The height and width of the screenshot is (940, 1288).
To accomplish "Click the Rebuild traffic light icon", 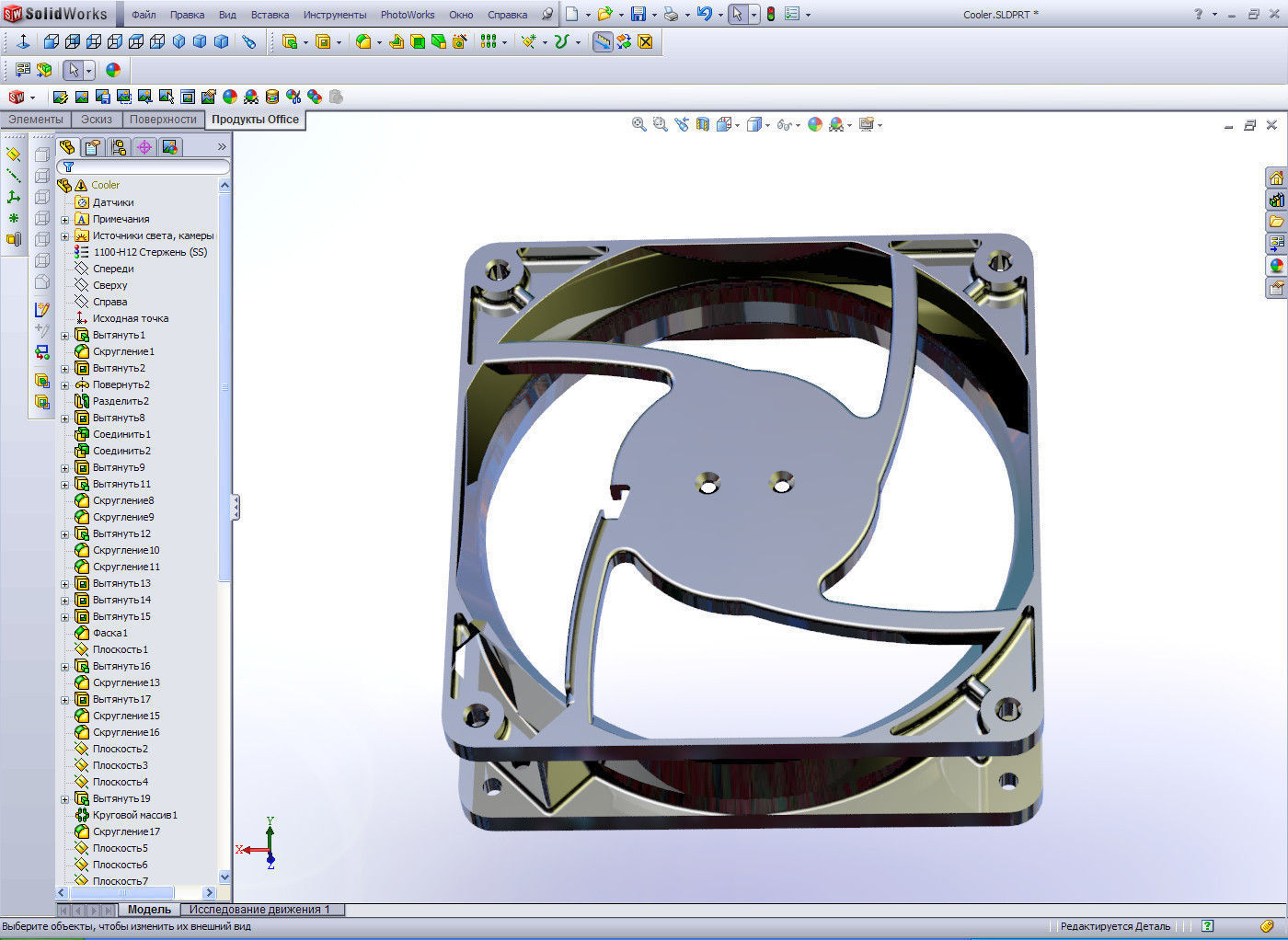I will (x=770, y=14).
